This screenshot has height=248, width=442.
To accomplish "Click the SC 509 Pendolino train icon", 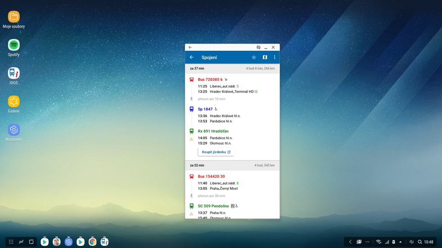I will (x=192, y=206).
